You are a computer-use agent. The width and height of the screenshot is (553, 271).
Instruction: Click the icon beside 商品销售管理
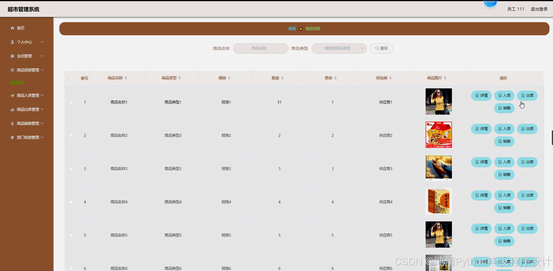12,123
